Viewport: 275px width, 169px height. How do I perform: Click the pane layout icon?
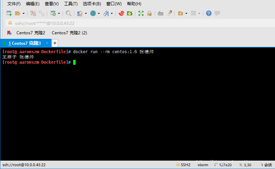[193, 13]
